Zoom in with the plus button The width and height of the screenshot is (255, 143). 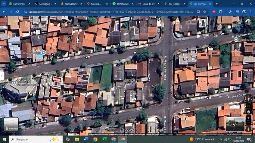click(x=249, y=118)
